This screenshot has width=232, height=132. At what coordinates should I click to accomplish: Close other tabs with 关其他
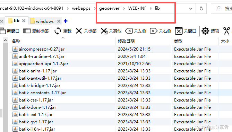point(111,31)
